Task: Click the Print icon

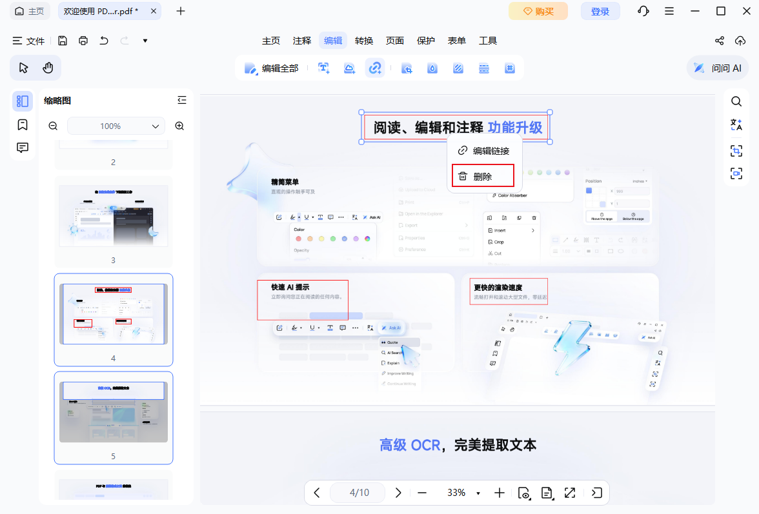Action: tap(83, 41)
